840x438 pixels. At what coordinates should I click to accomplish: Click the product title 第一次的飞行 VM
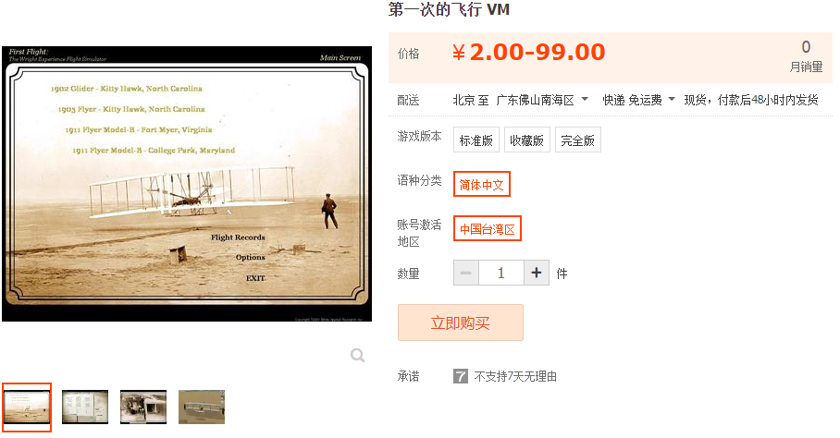tap(449, 9)
